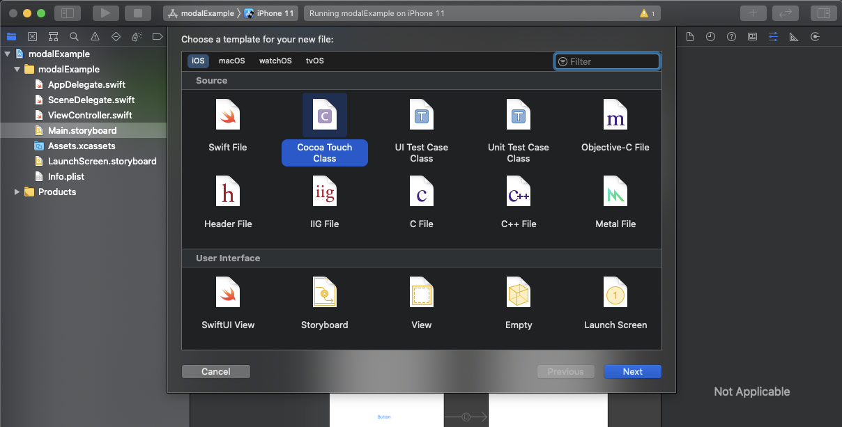
Task: Expand the Products folder
Action: [x=17, y=192]
